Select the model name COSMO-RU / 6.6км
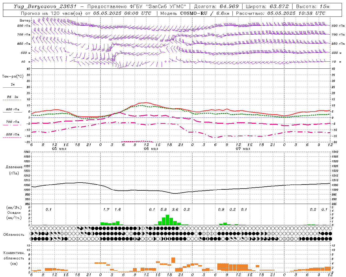346x277 pixels. [205, 13]
